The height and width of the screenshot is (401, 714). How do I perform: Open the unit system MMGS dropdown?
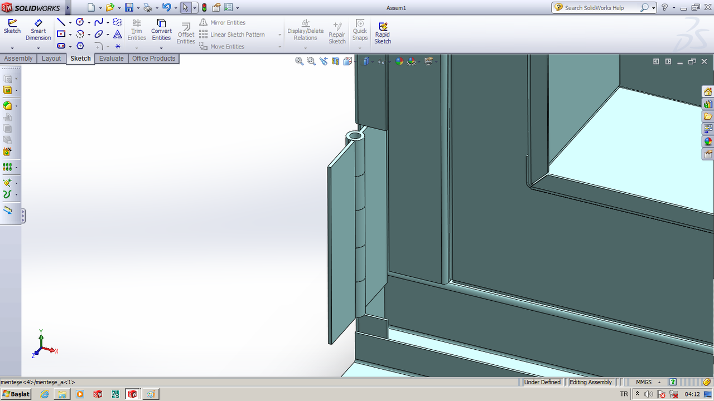click(x=659, y=383)
